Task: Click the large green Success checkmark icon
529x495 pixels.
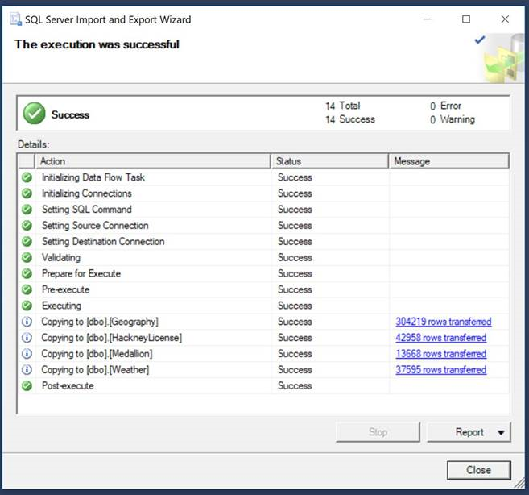Action: click(x=35, y=114)
